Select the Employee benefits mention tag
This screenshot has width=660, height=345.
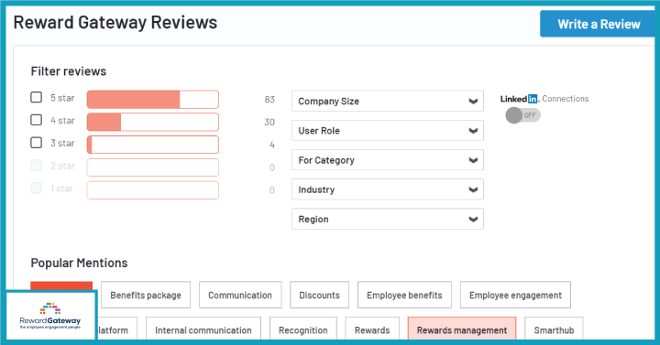pyautogui.click(x=404, y=295)
